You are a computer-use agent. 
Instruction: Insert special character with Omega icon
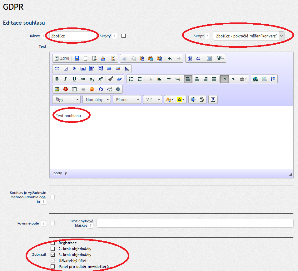pyautogui.click(x=101, y=89)
